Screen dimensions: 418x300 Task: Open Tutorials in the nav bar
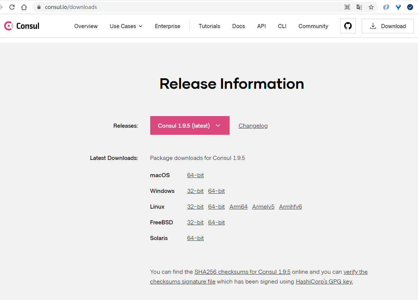[x=209, y=26]
